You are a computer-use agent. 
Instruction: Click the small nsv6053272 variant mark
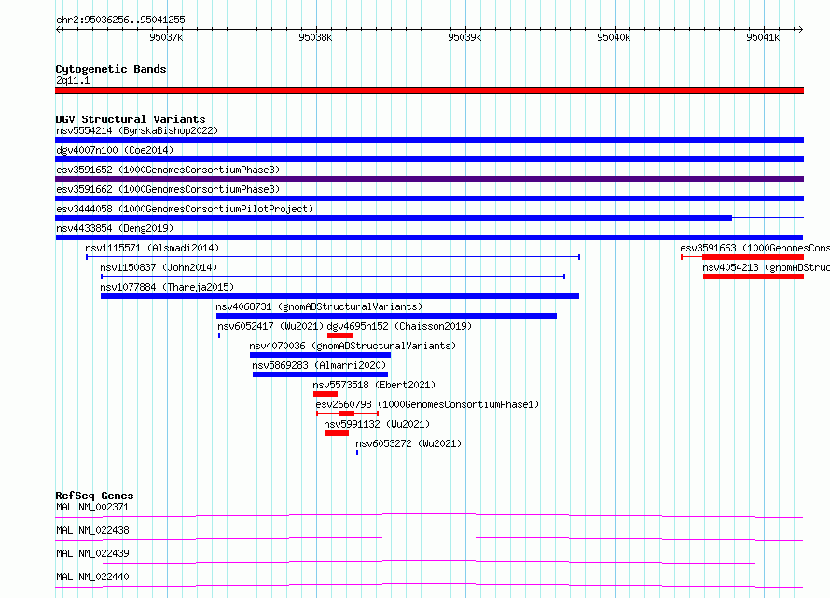[357, 453]
